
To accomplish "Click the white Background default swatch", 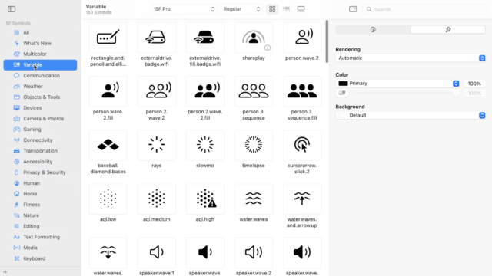I will pos(343,115).
